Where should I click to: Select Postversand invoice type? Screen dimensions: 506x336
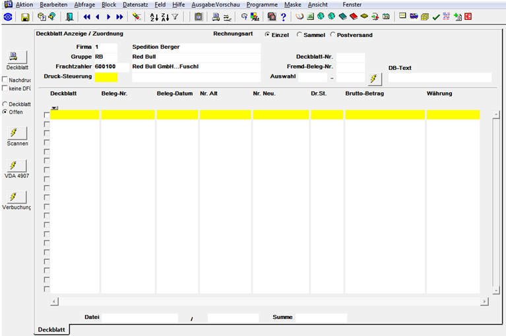(x=332, y=34)
